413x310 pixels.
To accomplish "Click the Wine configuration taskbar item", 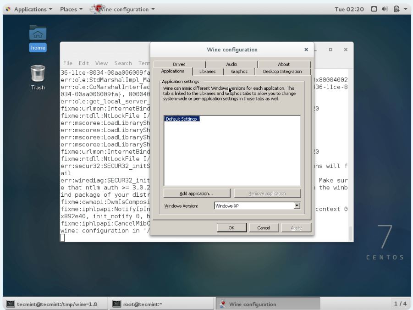I will tap(268, 304).
